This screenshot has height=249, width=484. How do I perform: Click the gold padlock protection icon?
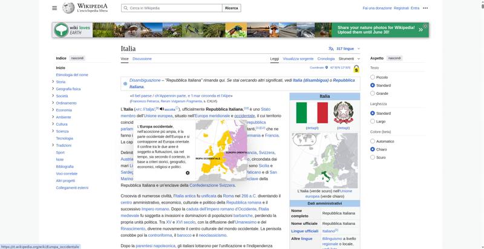pyautogui.click(x=356, y=69)
